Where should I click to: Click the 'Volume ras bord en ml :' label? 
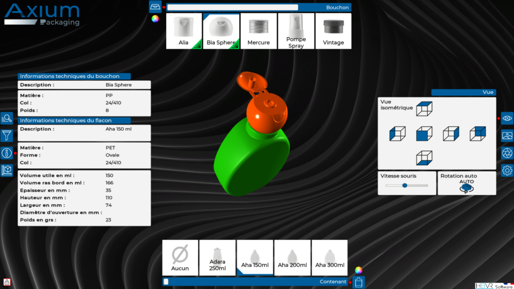[x=52, y=183]
